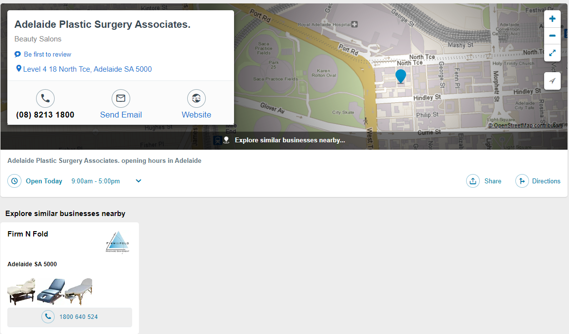Click the phone icon above (08) 8213 1800

pos(45,98)
